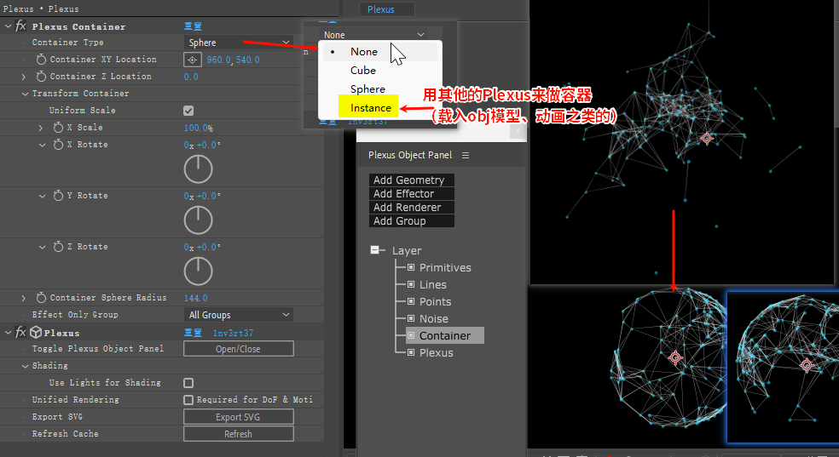Expand X Scale property
Screen dimensions: 839x457
pos(41,129)
